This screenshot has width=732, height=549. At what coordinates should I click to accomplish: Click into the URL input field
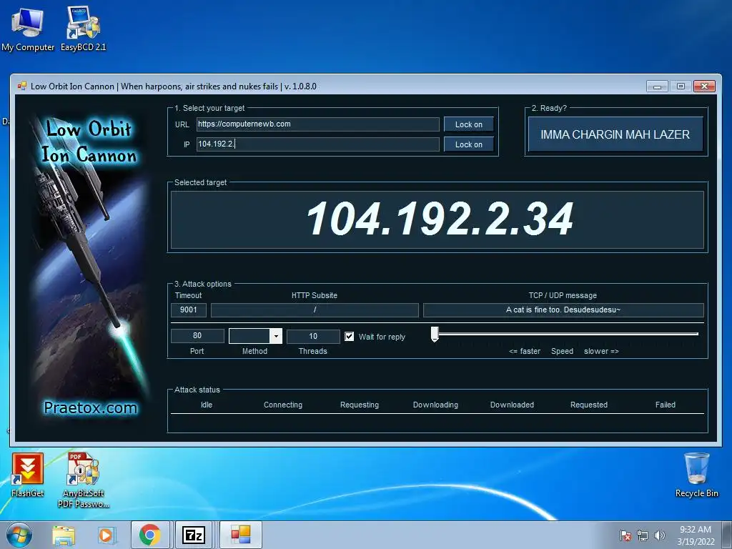(318, 124)
